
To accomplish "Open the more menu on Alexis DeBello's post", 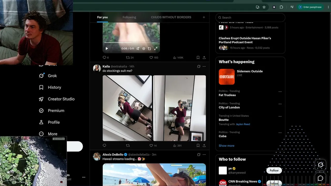I will 204,154.
